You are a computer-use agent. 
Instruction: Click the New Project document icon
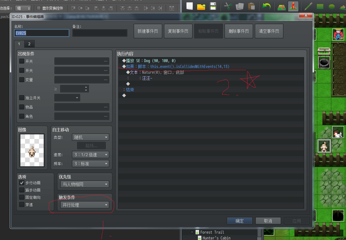pyautogui.click(x=190, y=6)
